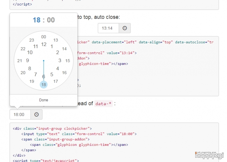Pick hour 8 on the inner ring
This screenshot has width=227, height=162.
pos(30,68)
